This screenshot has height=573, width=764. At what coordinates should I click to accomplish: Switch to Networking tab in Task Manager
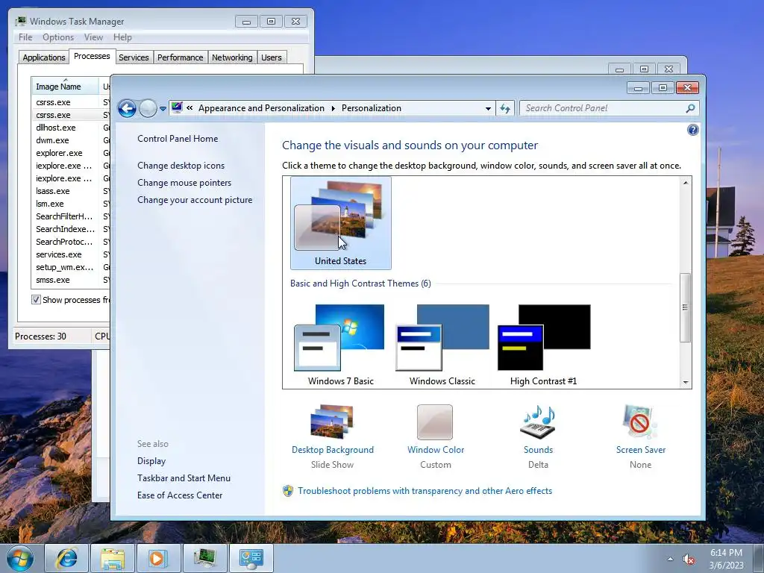232,57
